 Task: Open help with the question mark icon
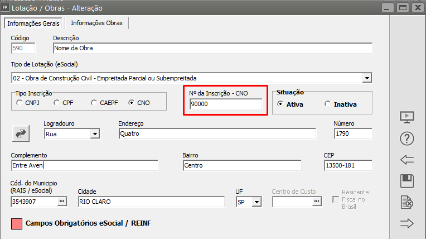[407, 138]
